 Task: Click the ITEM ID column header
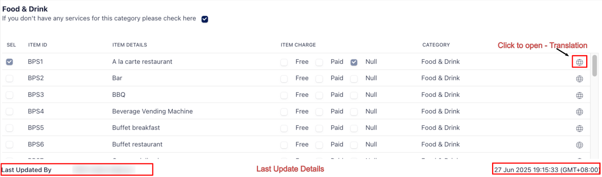(x=38, y=45)
